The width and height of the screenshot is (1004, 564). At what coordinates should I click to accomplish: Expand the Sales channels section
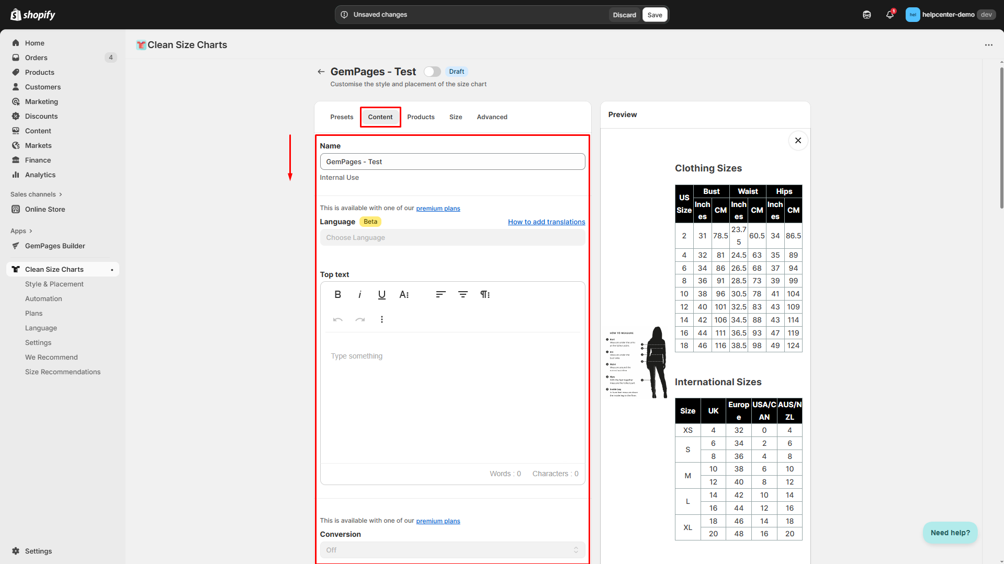(36, 194)
